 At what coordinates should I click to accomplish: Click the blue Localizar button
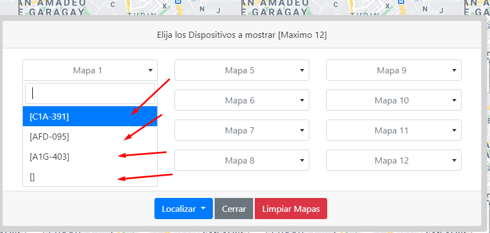183,209
